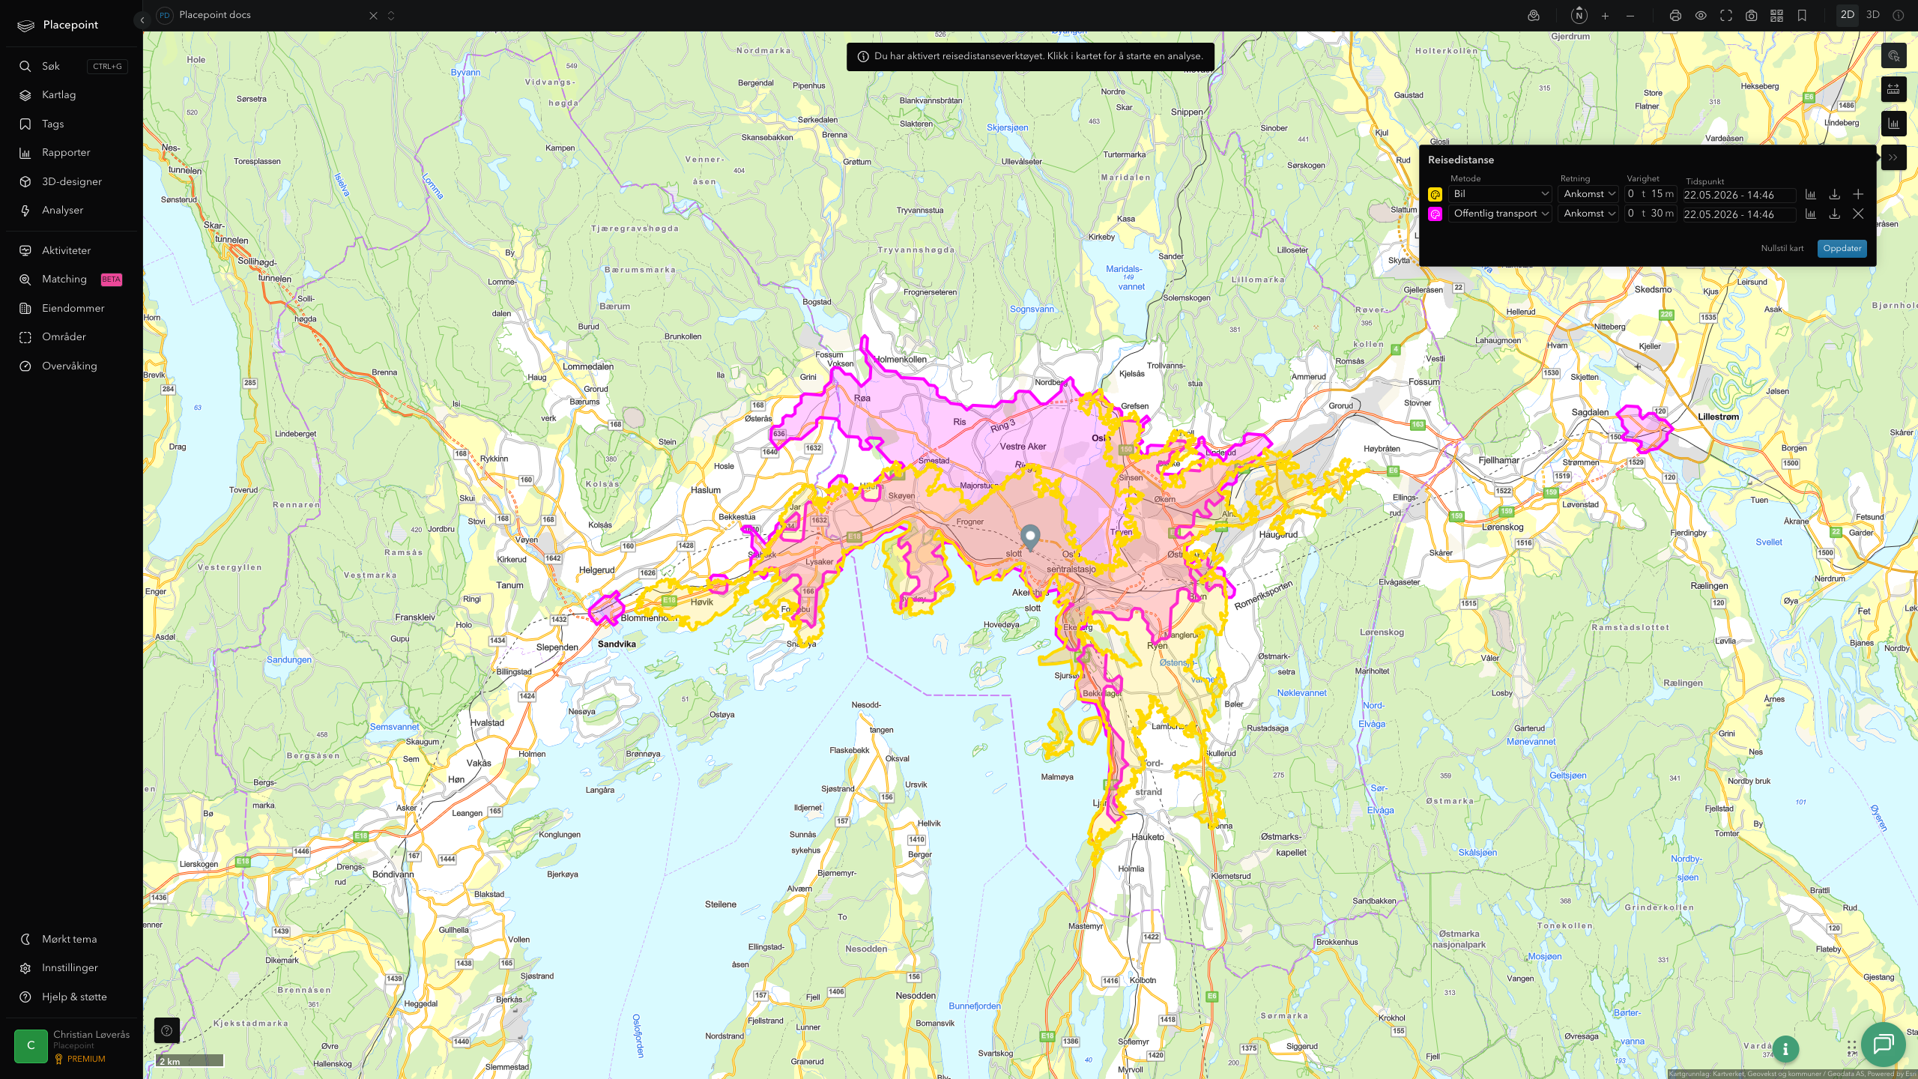The width and height of the screenshot is (1918, 1079).
Task: Open 3D-designer in the sidebar
Action: [x=72, y=182]
